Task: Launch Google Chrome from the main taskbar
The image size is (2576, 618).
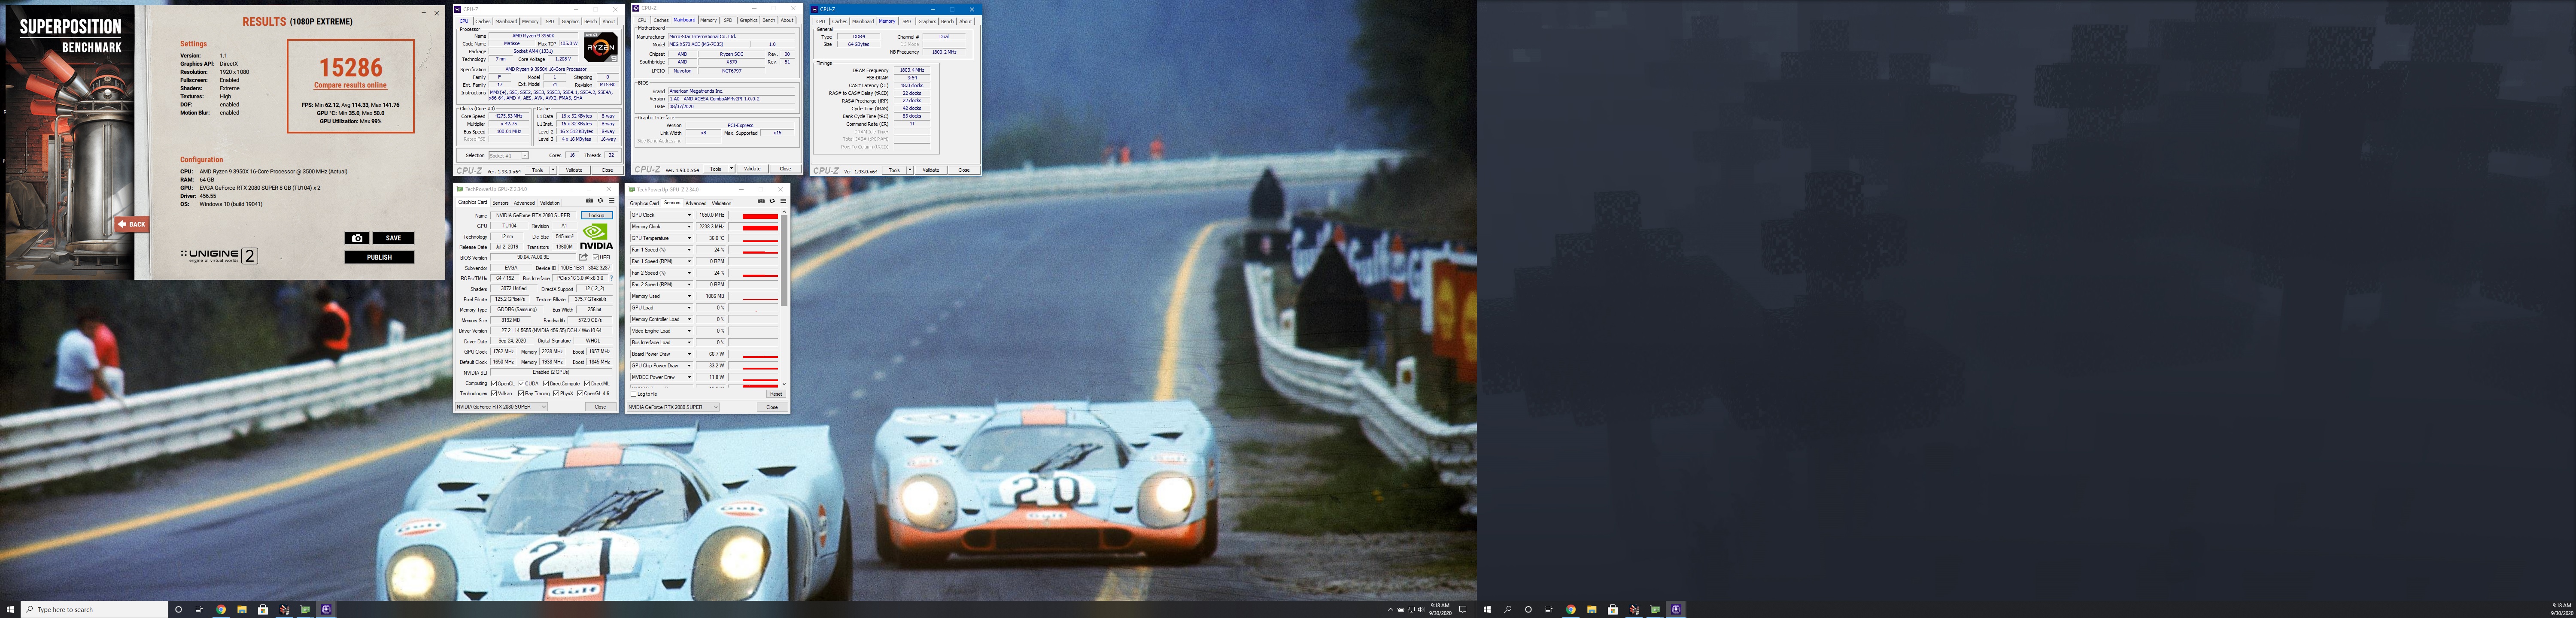Action: click(x=221, y=609)
